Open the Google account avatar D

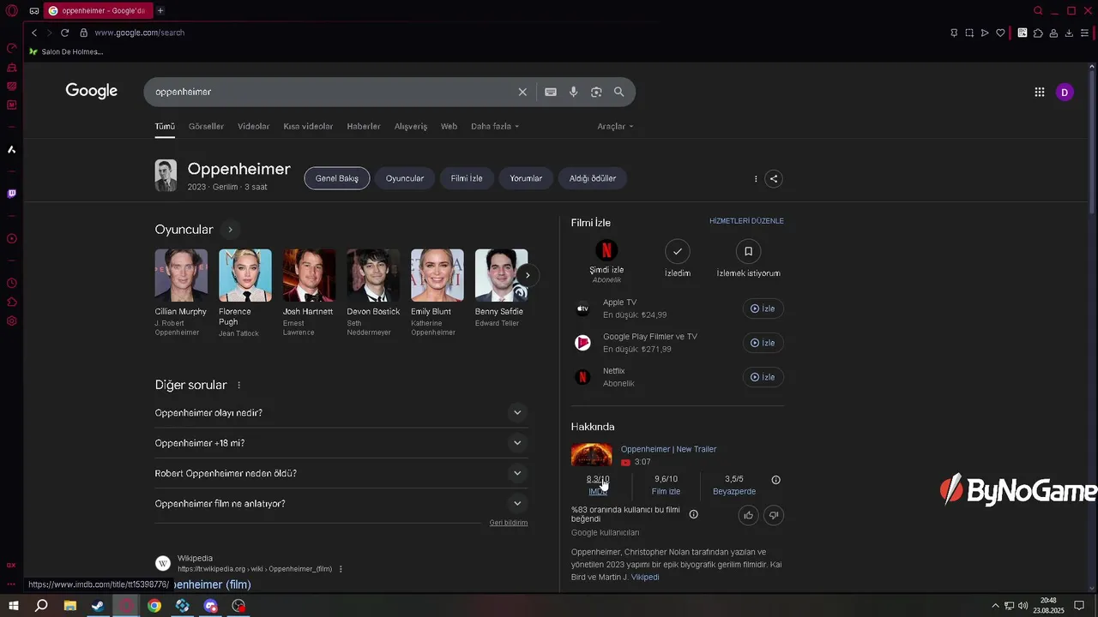click(1065, 92)
